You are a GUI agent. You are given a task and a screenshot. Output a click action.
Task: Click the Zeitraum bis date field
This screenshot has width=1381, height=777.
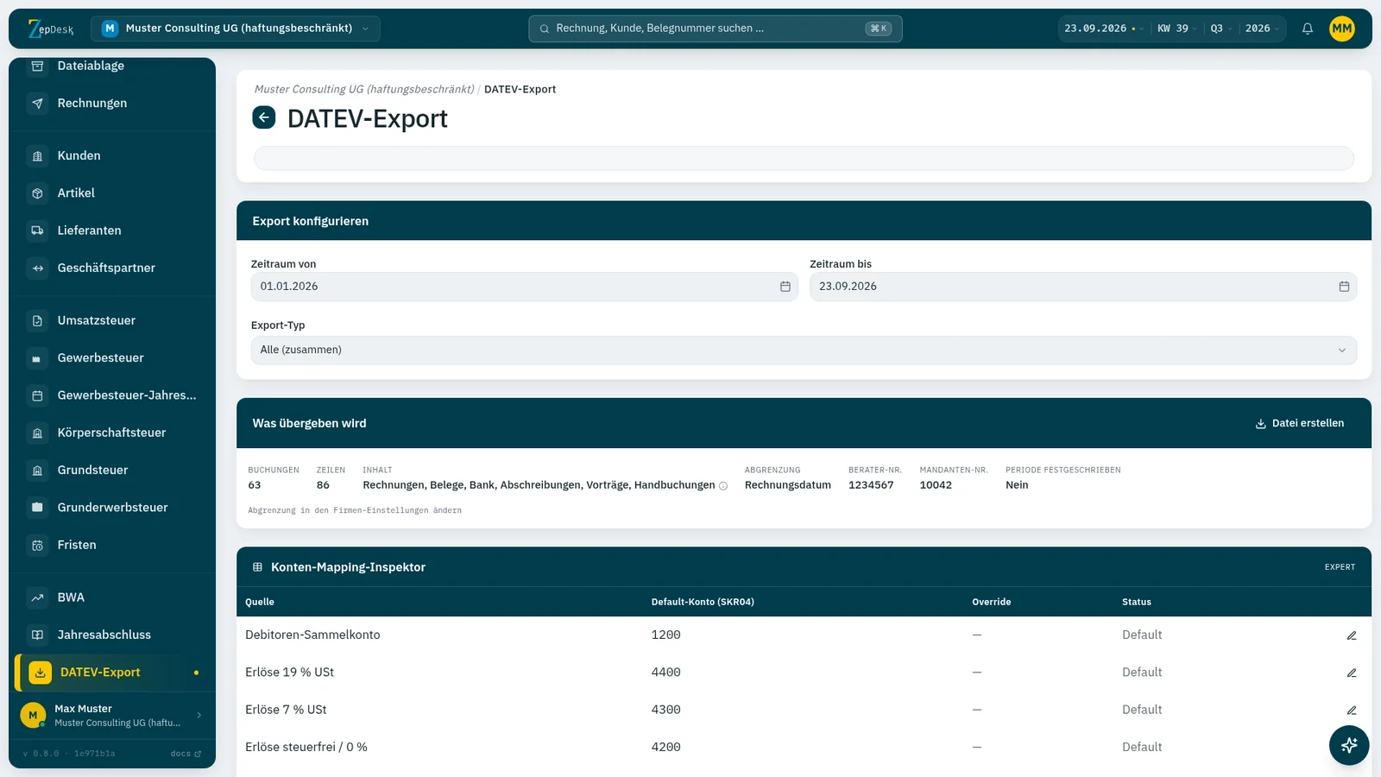pos(1083,287)
